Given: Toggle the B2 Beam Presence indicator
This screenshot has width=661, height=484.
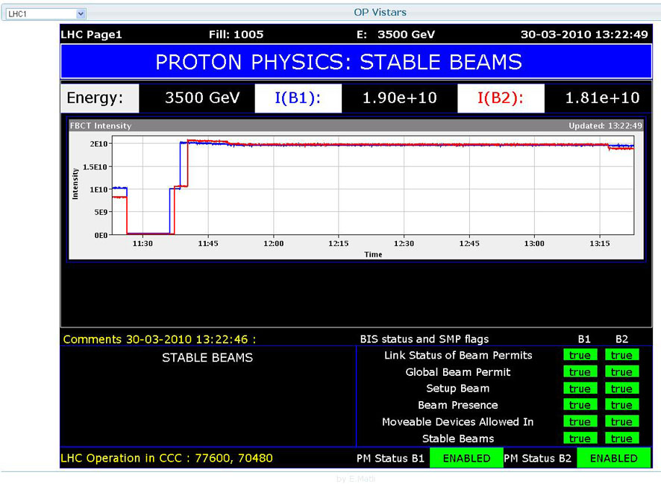Looking at the screenshot, I should coord(621,404).
